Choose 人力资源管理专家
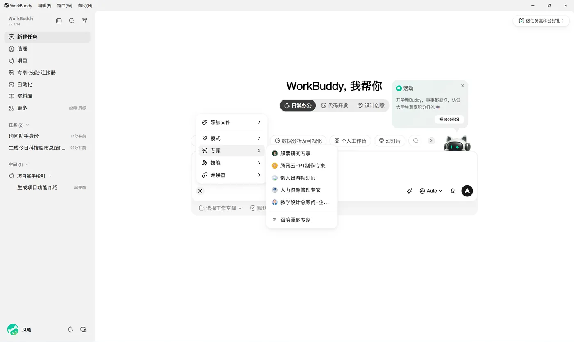 click(x=302, y=190)
